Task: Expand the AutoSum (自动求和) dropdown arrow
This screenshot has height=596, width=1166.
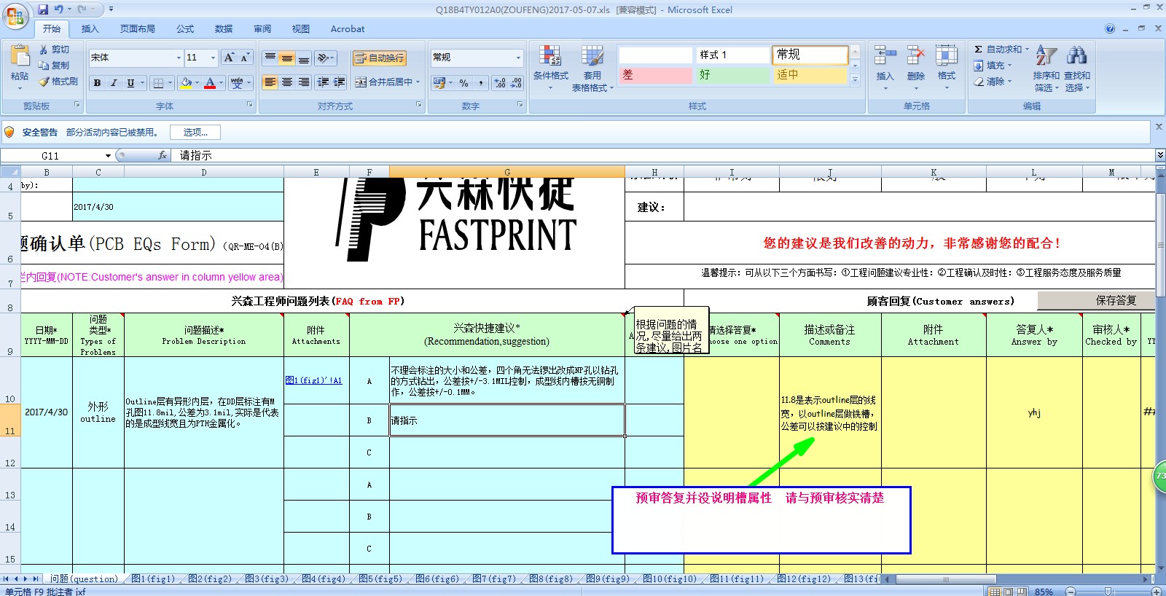Action: pos(1027,50)
